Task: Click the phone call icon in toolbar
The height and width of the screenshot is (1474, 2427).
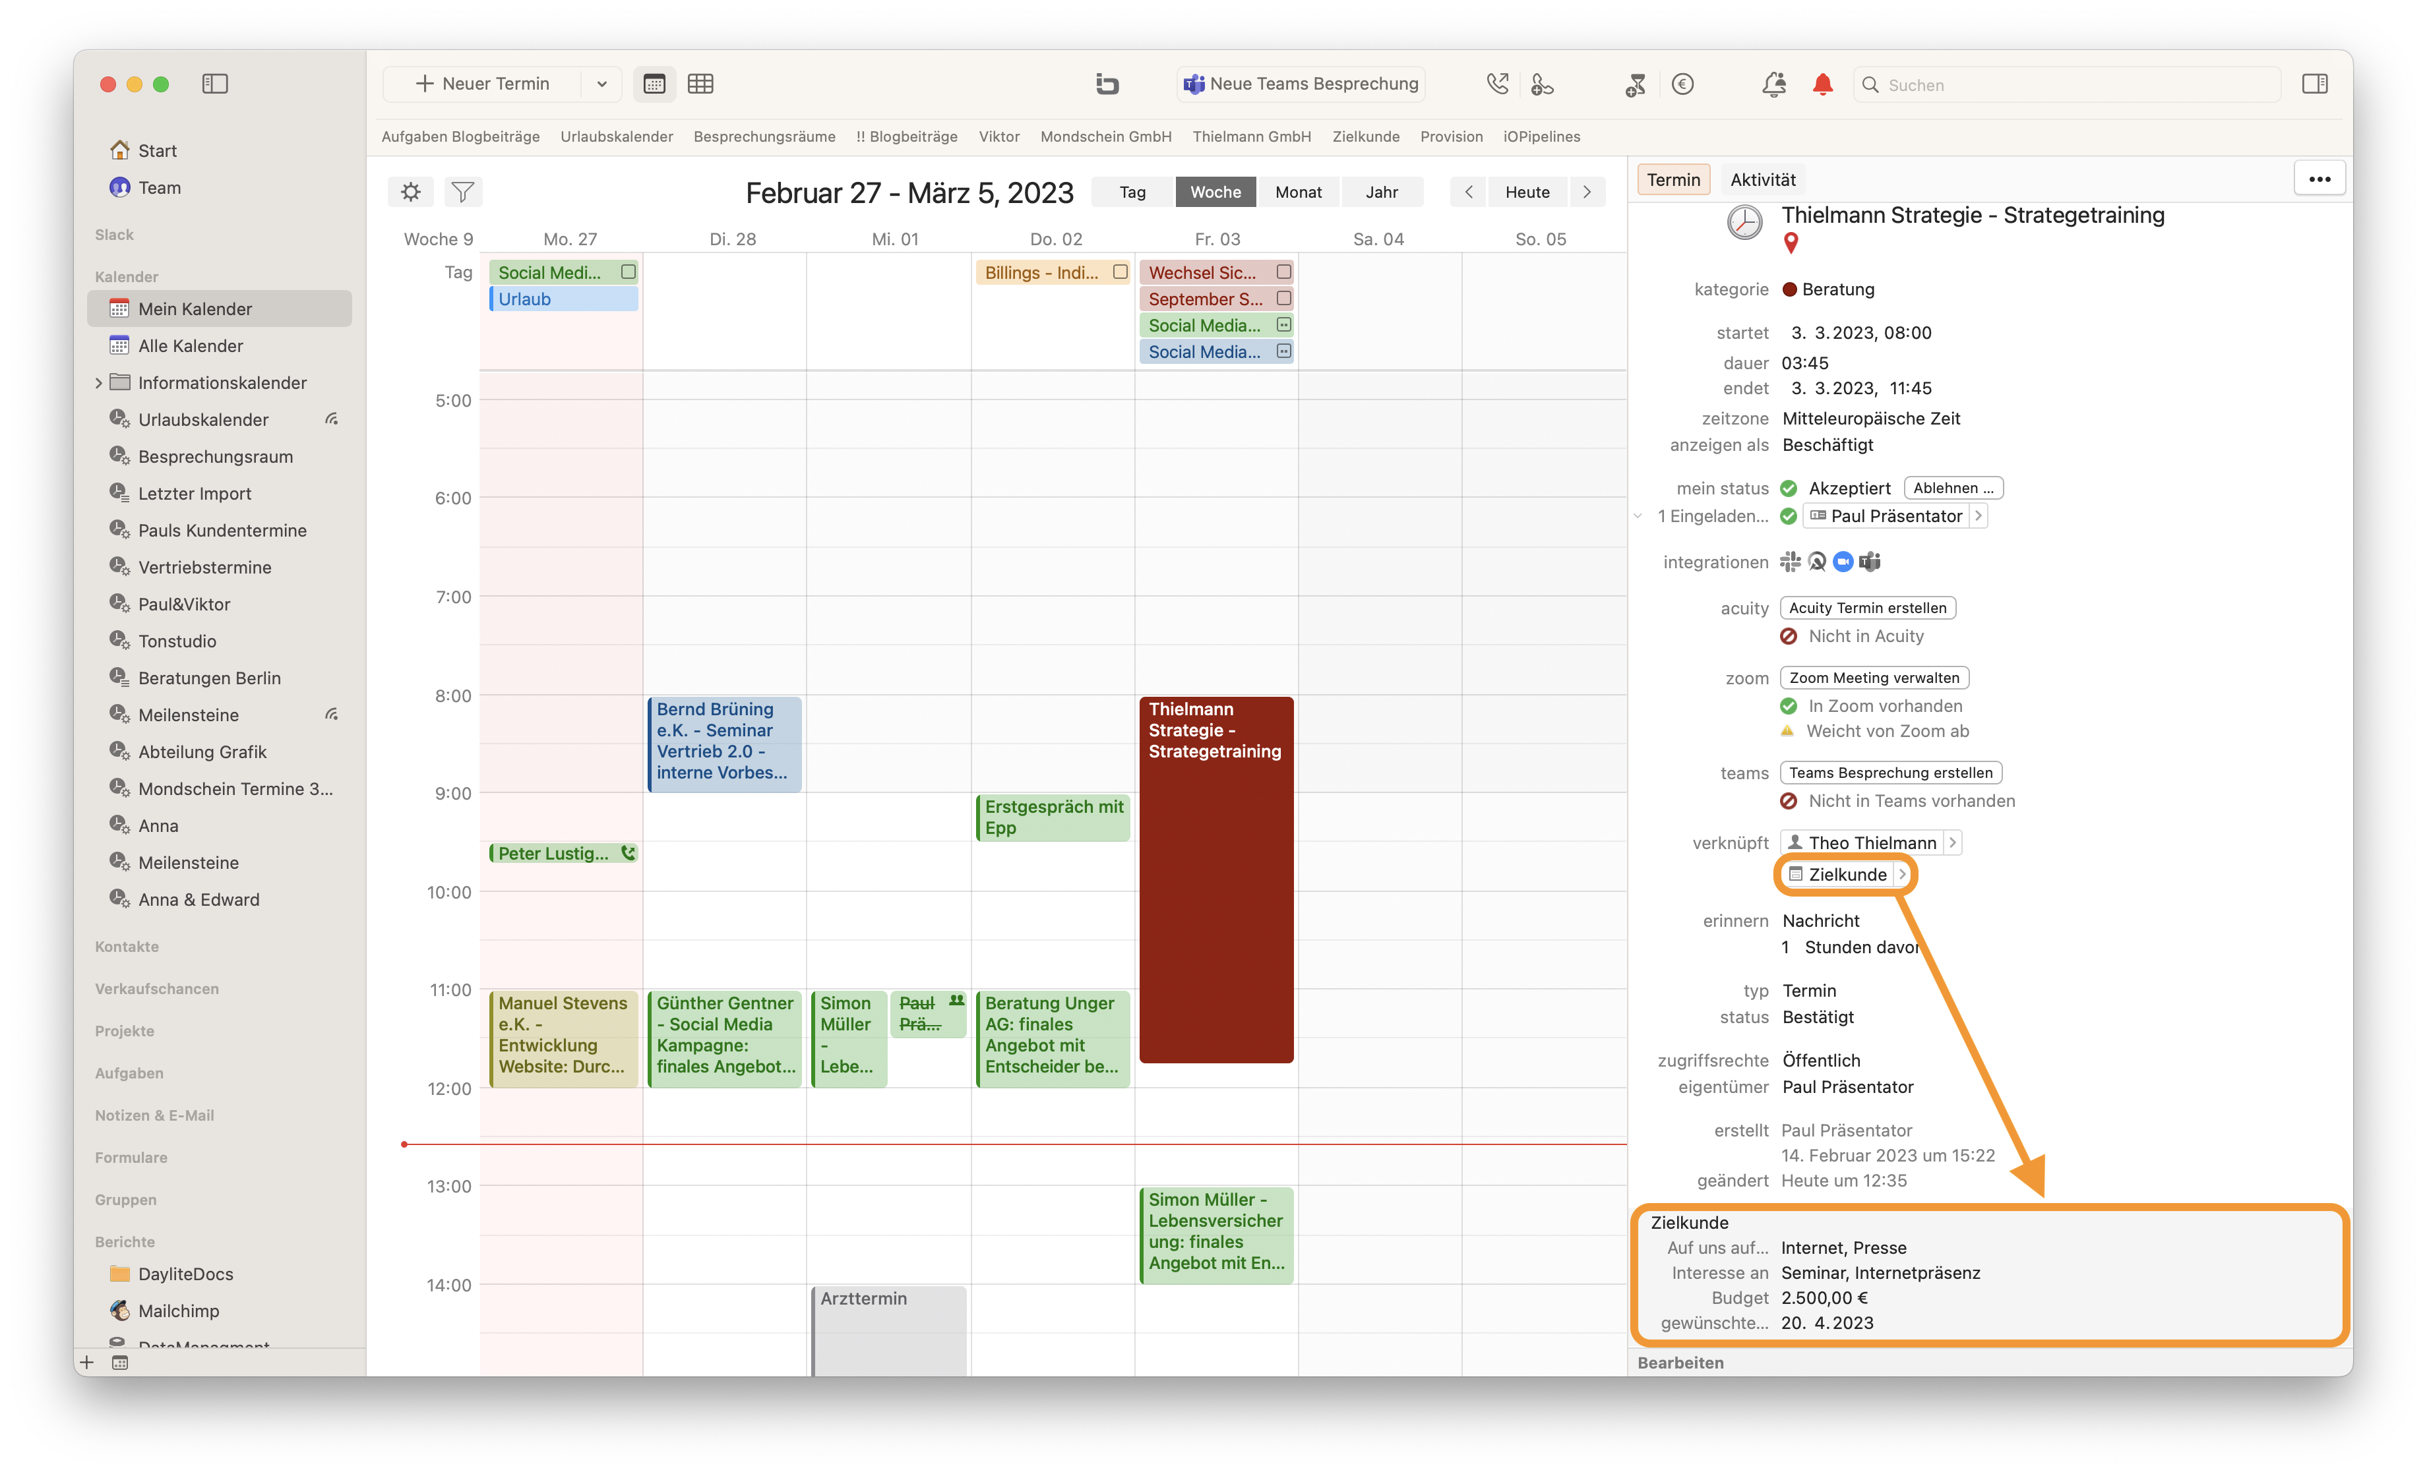Action: tap(1497, 84)
